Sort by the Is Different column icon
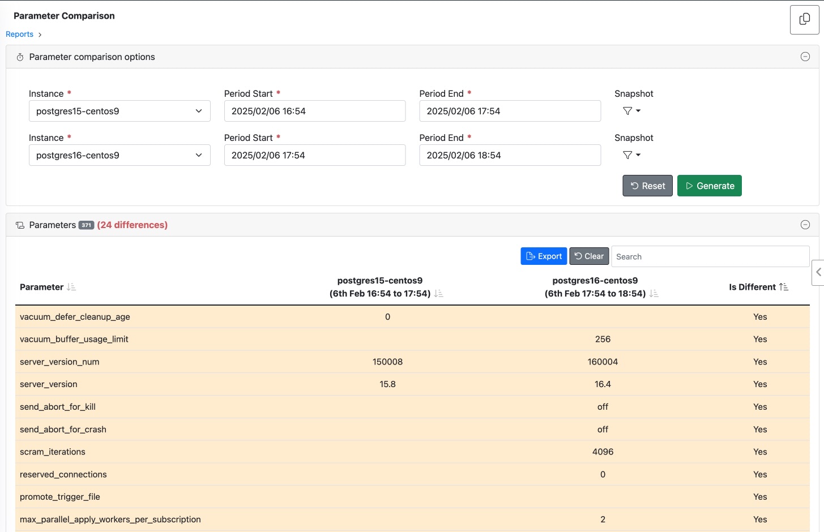 [784, 286]
